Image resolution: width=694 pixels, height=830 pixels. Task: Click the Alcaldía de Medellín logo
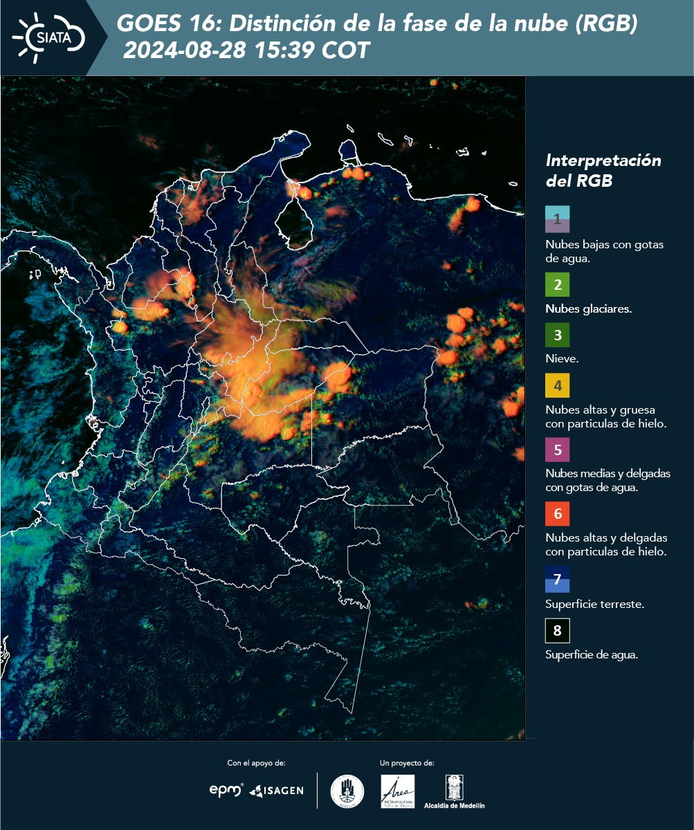tap(455, 791)
